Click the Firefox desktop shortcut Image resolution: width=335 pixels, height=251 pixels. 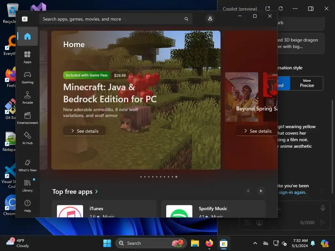[x=10, y=77]
